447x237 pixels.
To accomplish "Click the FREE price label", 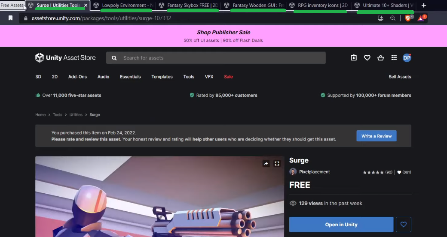I will pyautogui.click(x=300, y=185).
